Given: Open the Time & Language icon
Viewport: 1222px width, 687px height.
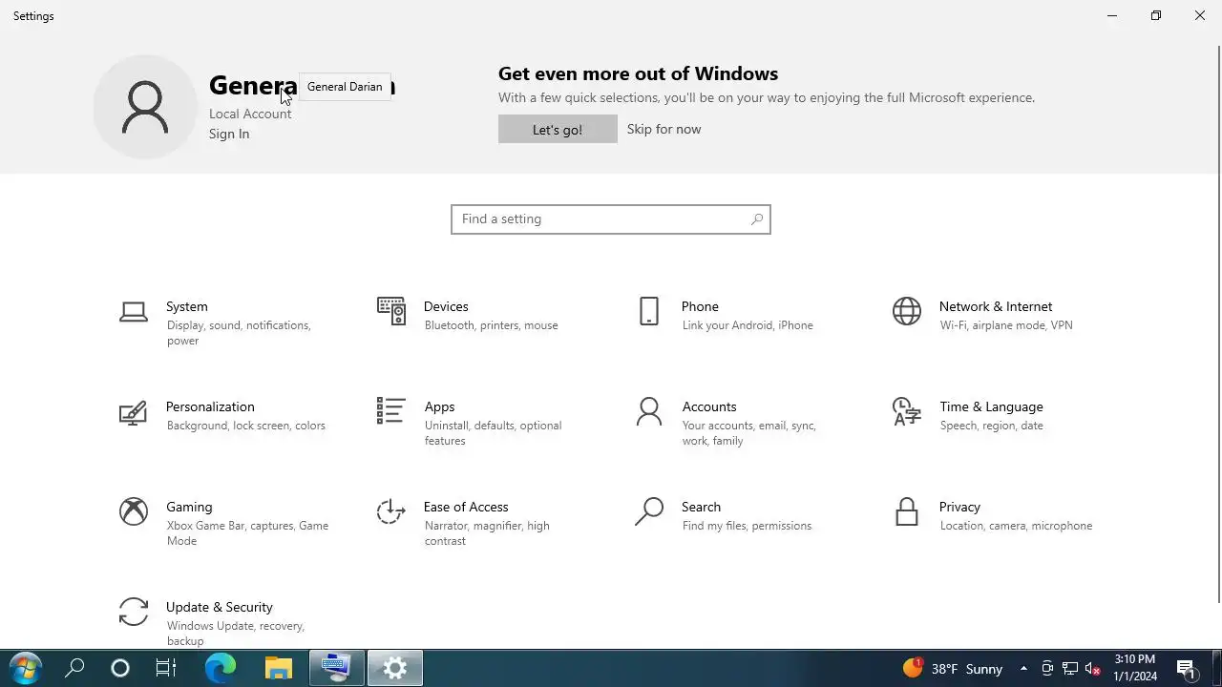Looking at the screenshot, I should pyautogui.click(x=907, y=411).
